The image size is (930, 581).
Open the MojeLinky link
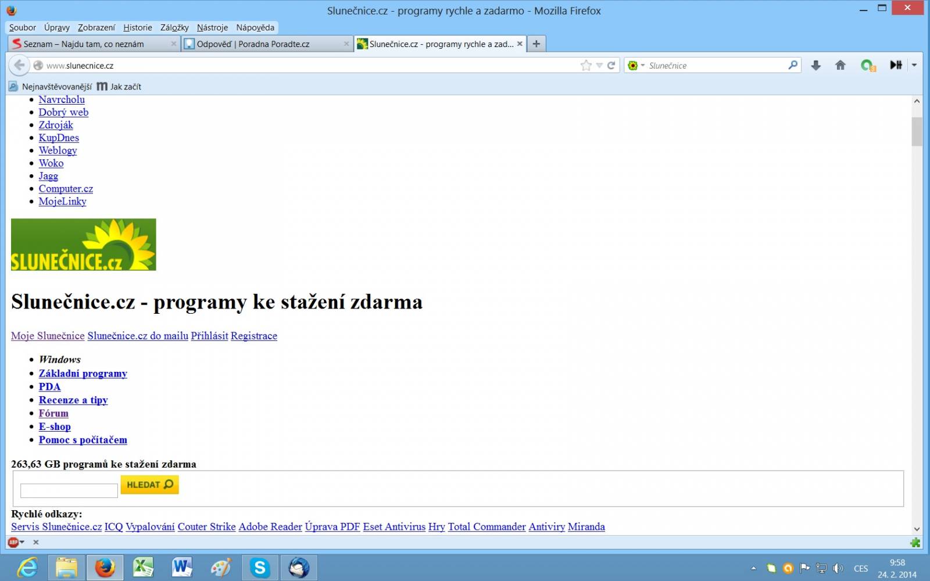62,202
